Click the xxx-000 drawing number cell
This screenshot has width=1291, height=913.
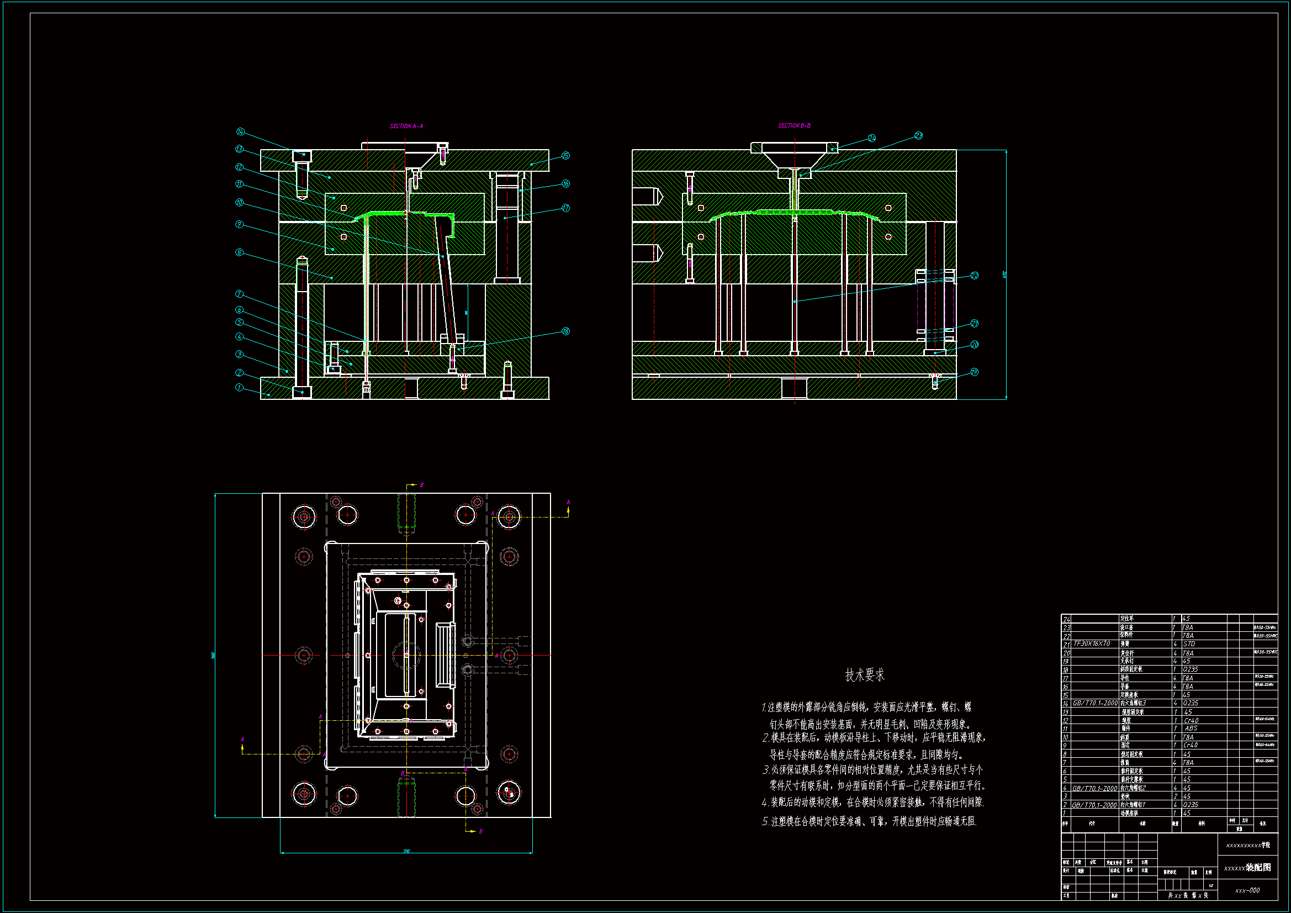tap(1247, 890)
